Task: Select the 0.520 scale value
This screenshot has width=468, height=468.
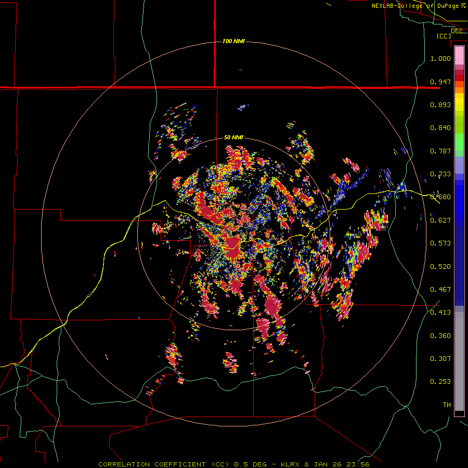Action: coord(440,267)
